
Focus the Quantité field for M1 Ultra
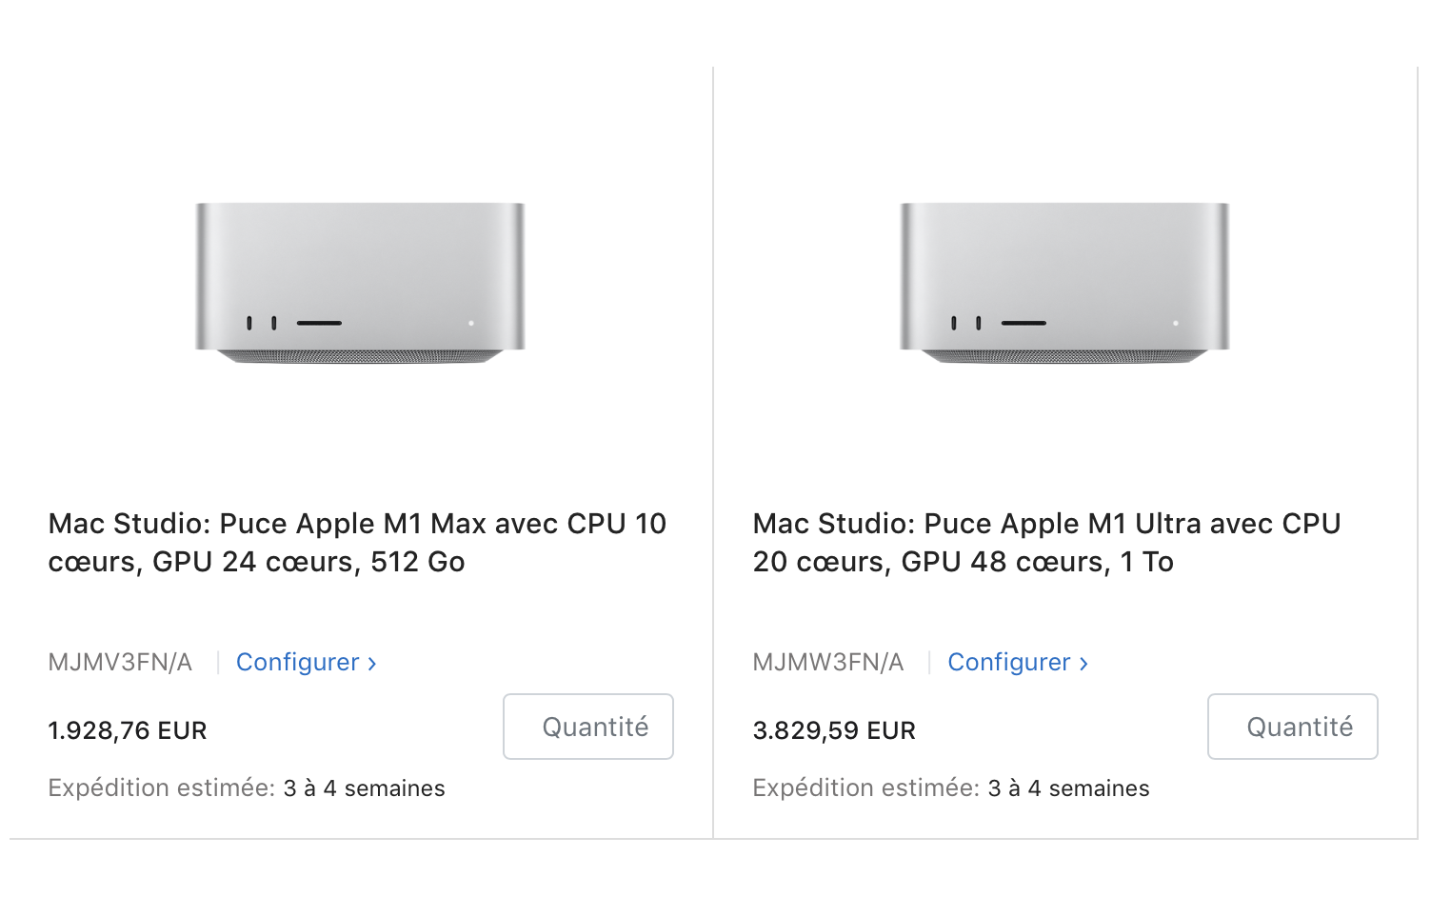(1293, 727)
